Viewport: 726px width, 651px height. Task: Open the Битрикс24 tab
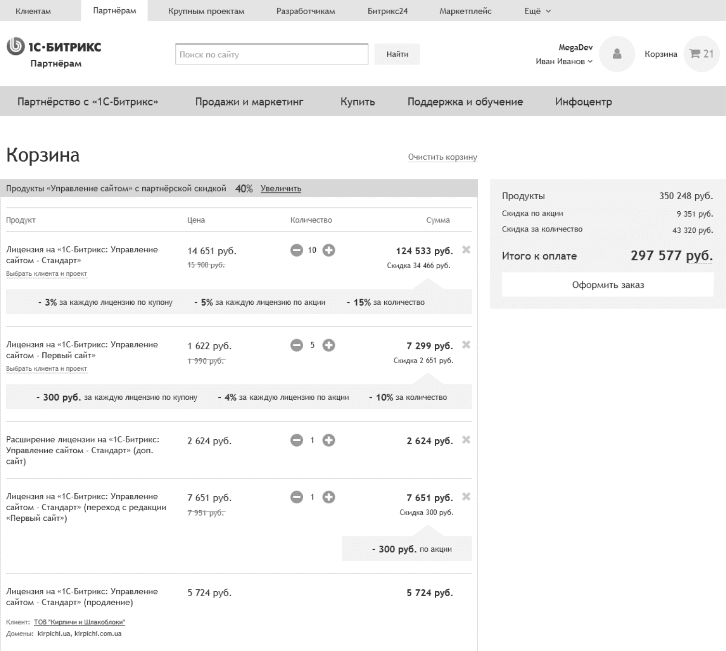point(388,11)
